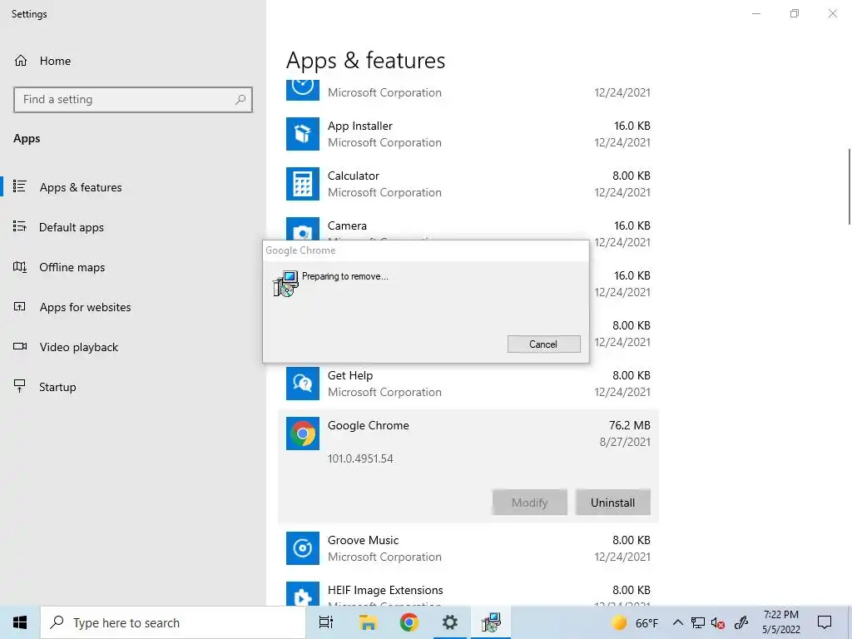852x639 pixels.
Task: Open the Windows Start menu
Action: 20,622
